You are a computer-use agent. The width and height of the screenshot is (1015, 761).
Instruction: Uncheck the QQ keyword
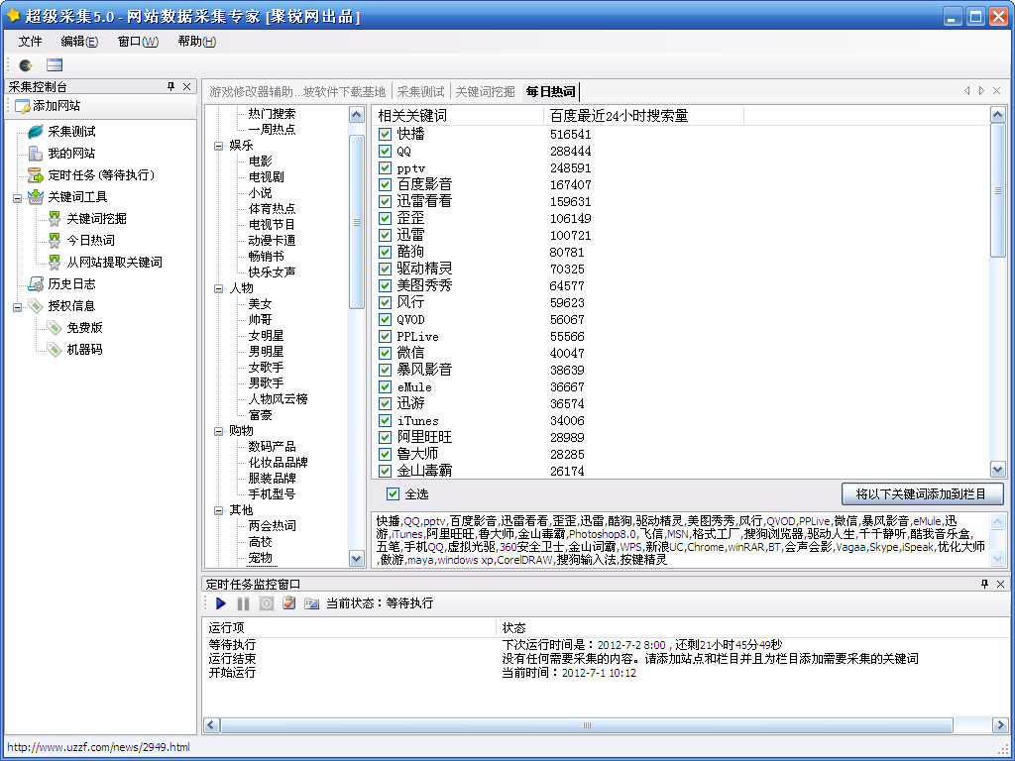coord(386,151)
